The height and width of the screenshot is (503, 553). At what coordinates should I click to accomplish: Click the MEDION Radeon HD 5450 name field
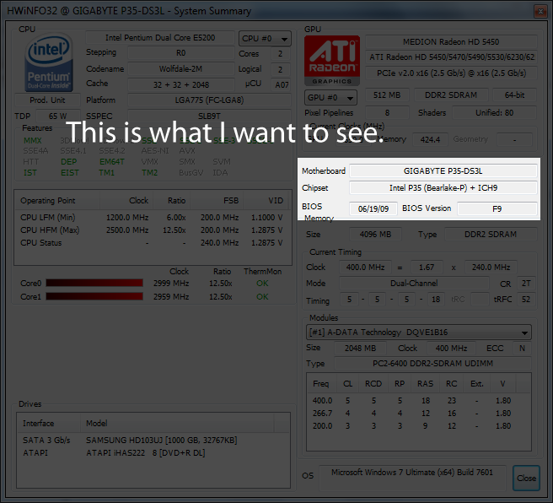pos(452,41)
